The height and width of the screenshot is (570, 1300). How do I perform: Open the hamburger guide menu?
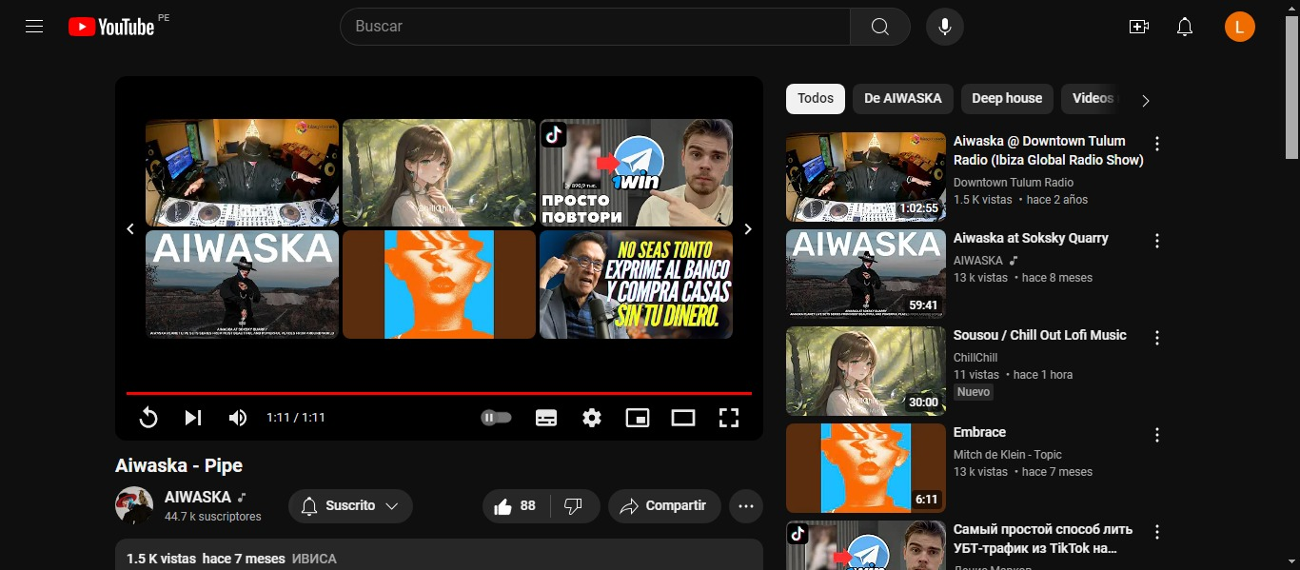[34, 27]
